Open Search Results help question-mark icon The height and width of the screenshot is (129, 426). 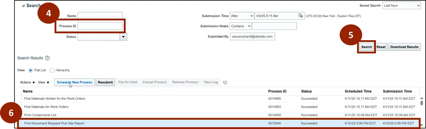click(x=47, y=58)
